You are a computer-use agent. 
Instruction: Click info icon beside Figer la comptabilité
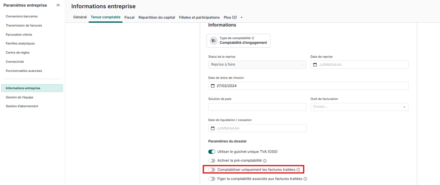(305, 179)
